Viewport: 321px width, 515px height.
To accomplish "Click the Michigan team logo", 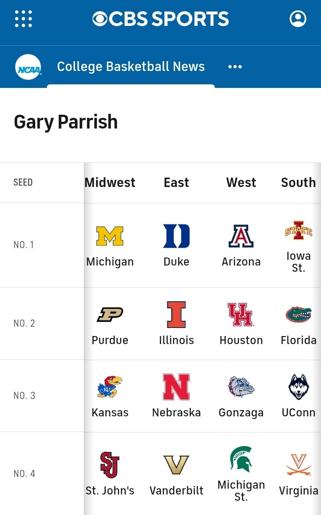I will click(110, 236).
